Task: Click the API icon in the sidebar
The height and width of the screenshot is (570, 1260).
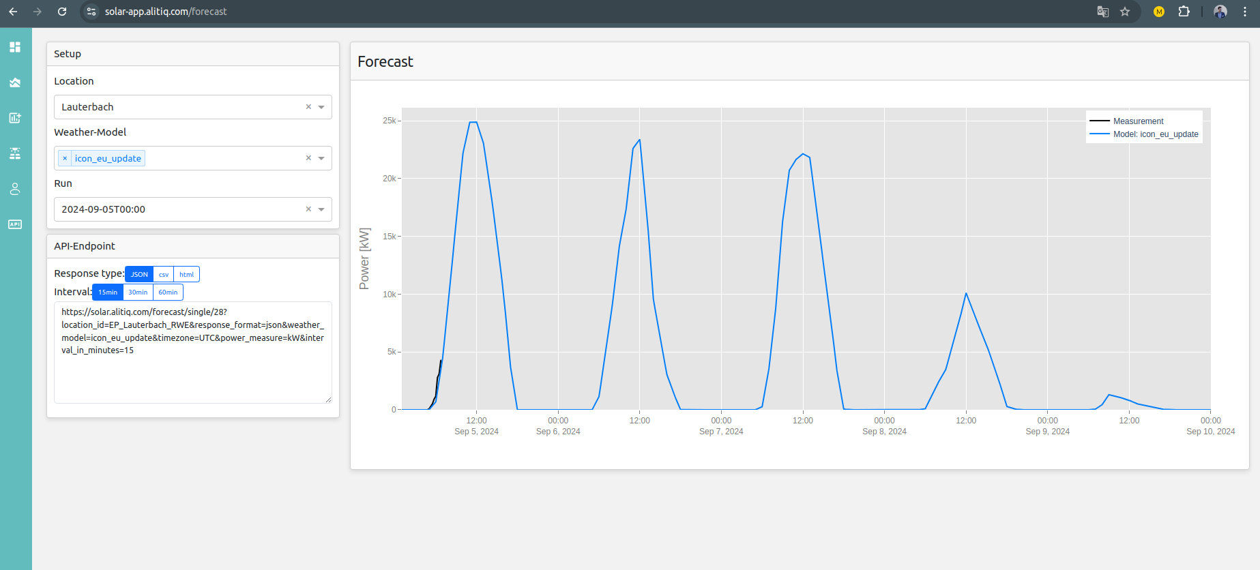Action: [15, 224]
